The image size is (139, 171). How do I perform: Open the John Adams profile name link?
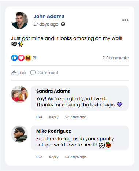click(x=49, y=16)
